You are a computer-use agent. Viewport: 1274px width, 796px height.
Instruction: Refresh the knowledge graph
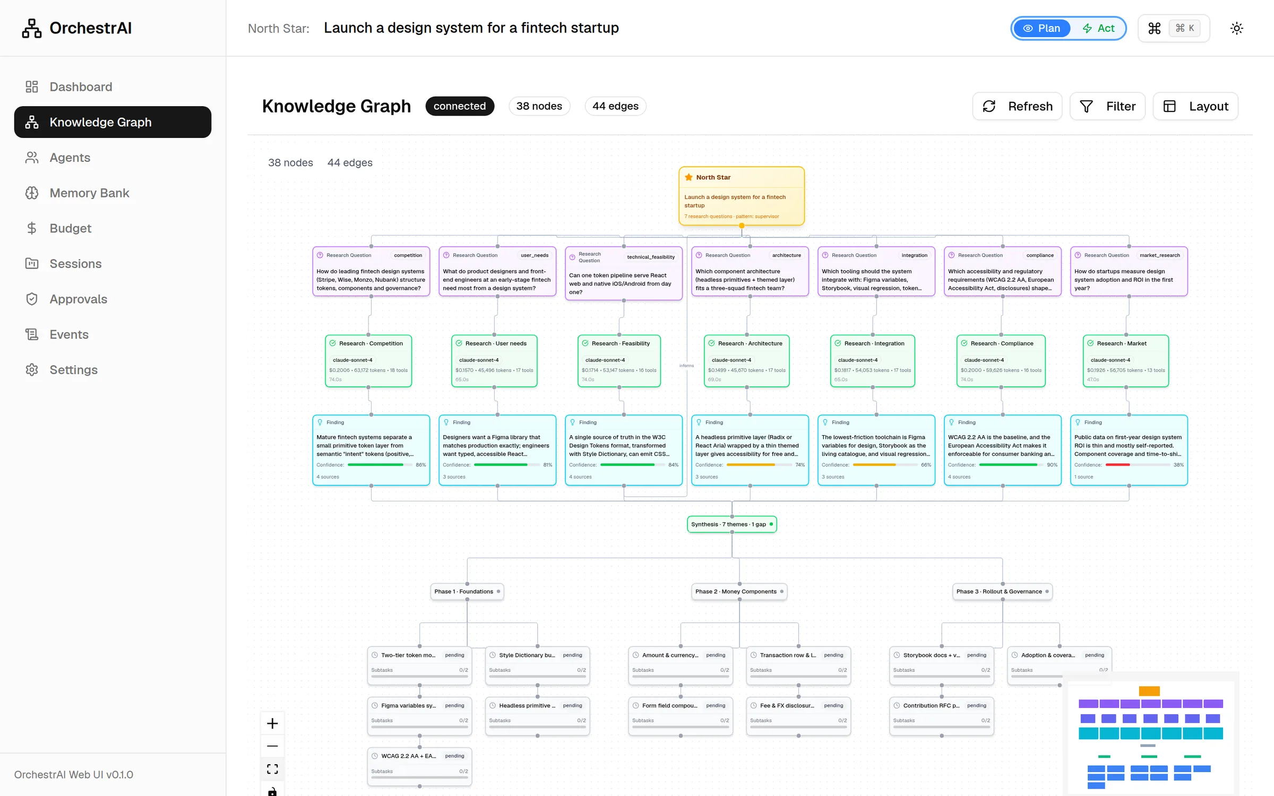pos(1017,106)
